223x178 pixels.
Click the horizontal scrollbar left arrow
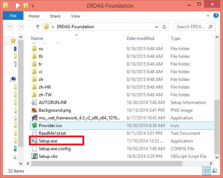point(28,163)
